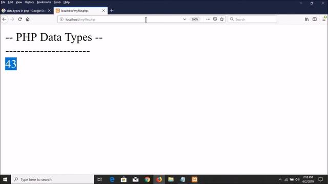Viewport: 328px width, 184px height.
Task: Open the View menu
Action: [18, 2]
